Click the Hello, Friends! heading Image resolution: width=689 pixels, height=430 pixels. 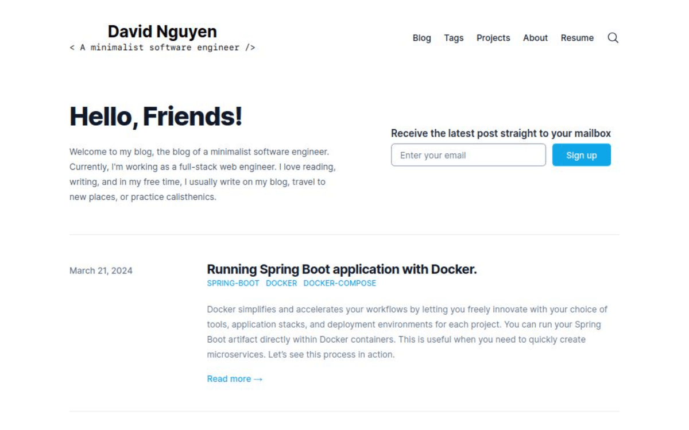(x=156, y=117)
